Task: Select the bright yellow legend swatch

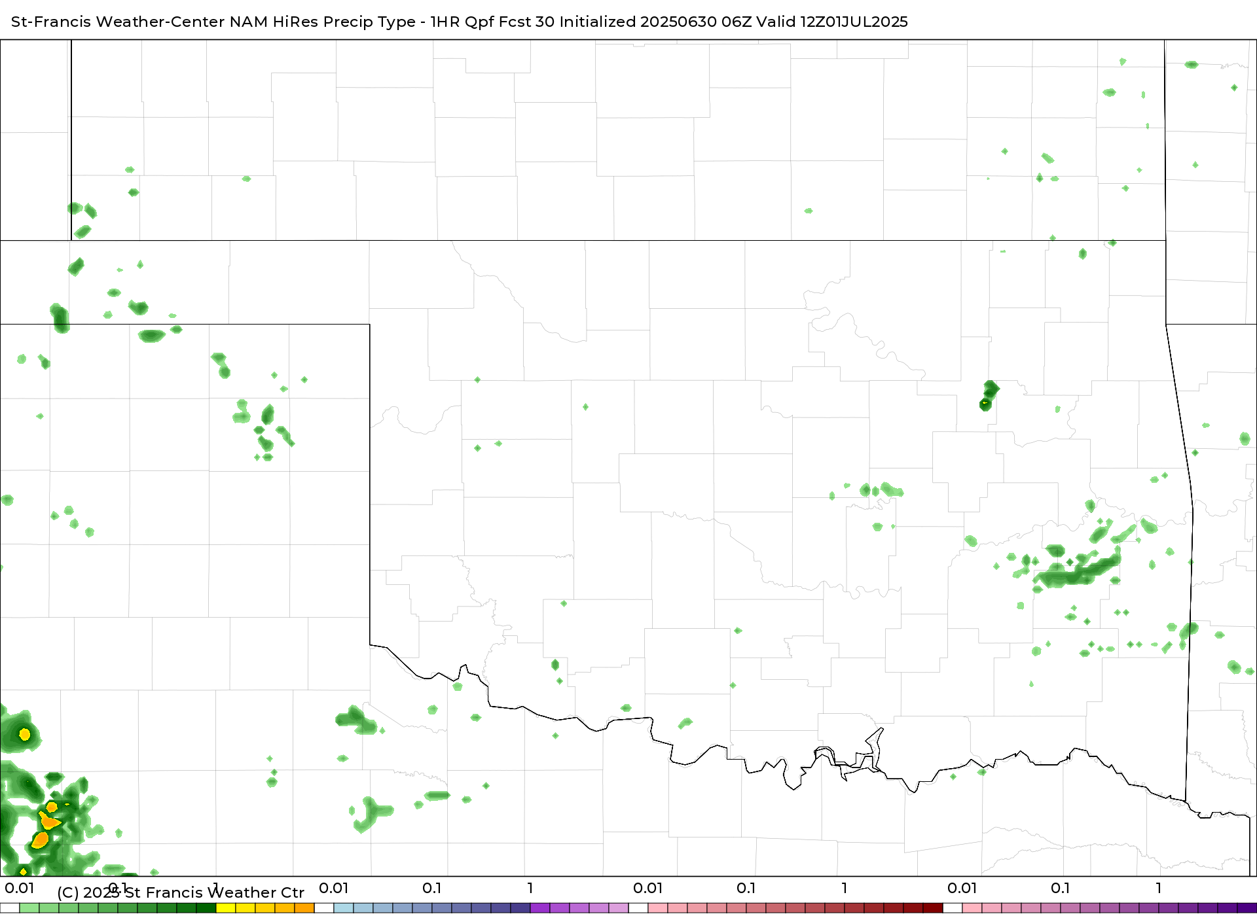Action: click(x=226, y=908)
